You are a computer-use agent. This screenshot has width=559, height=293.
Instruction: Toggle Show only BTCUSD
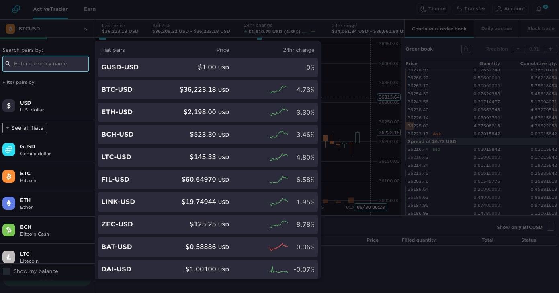click(x=551, y=227)
